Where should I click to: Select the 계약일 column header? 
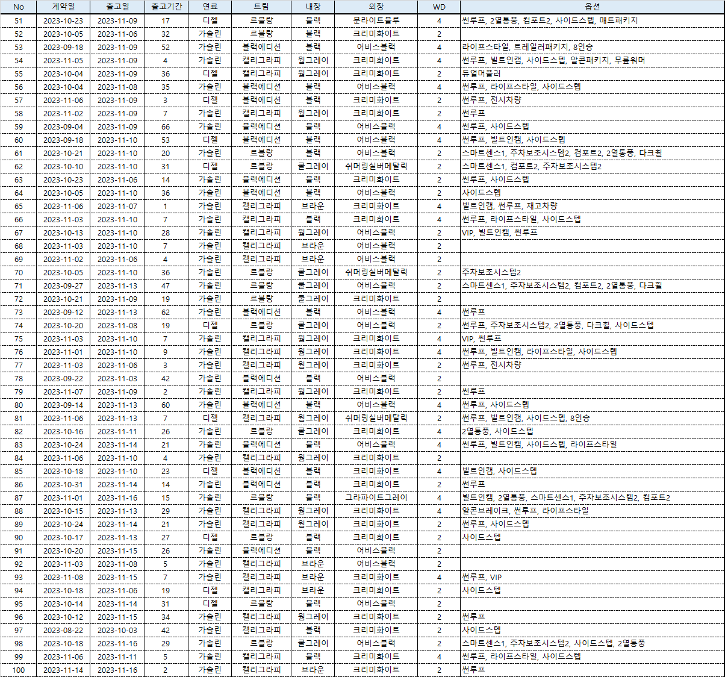coord(63,7)
